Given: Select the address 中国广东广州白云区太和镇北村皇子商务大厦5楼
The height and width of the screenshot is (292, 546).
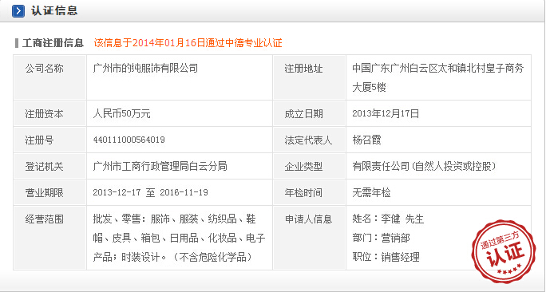Looking at the screenshot, I should pos(438,77).
